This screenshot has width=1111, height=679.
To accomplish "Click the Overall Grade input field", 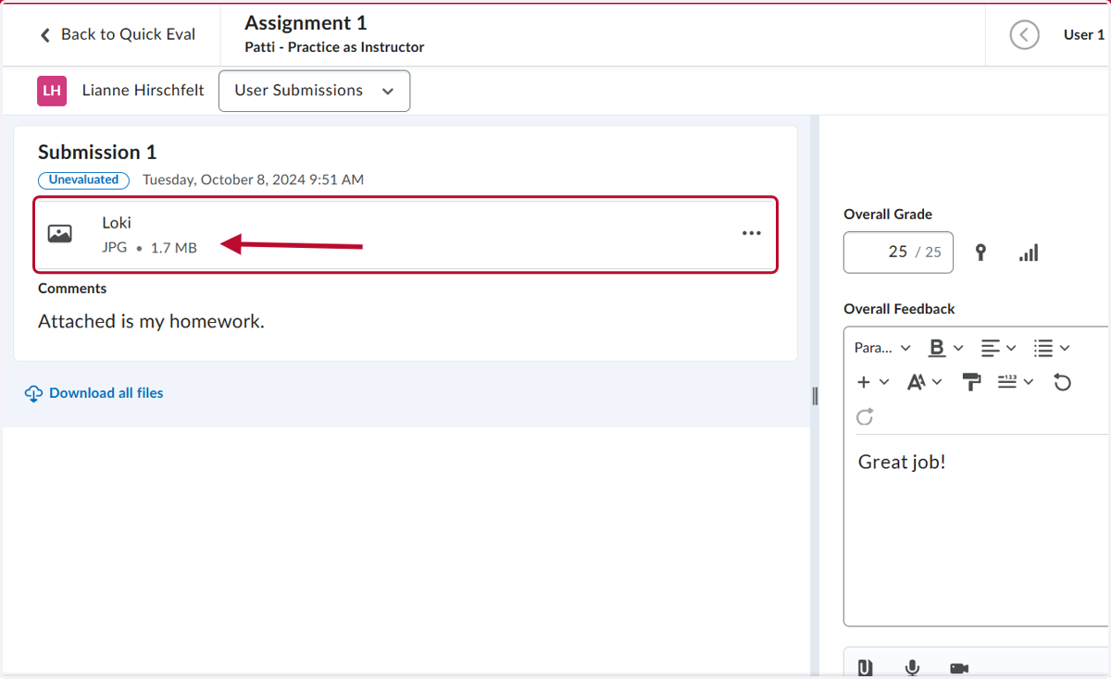I will (x=898, y=253).
